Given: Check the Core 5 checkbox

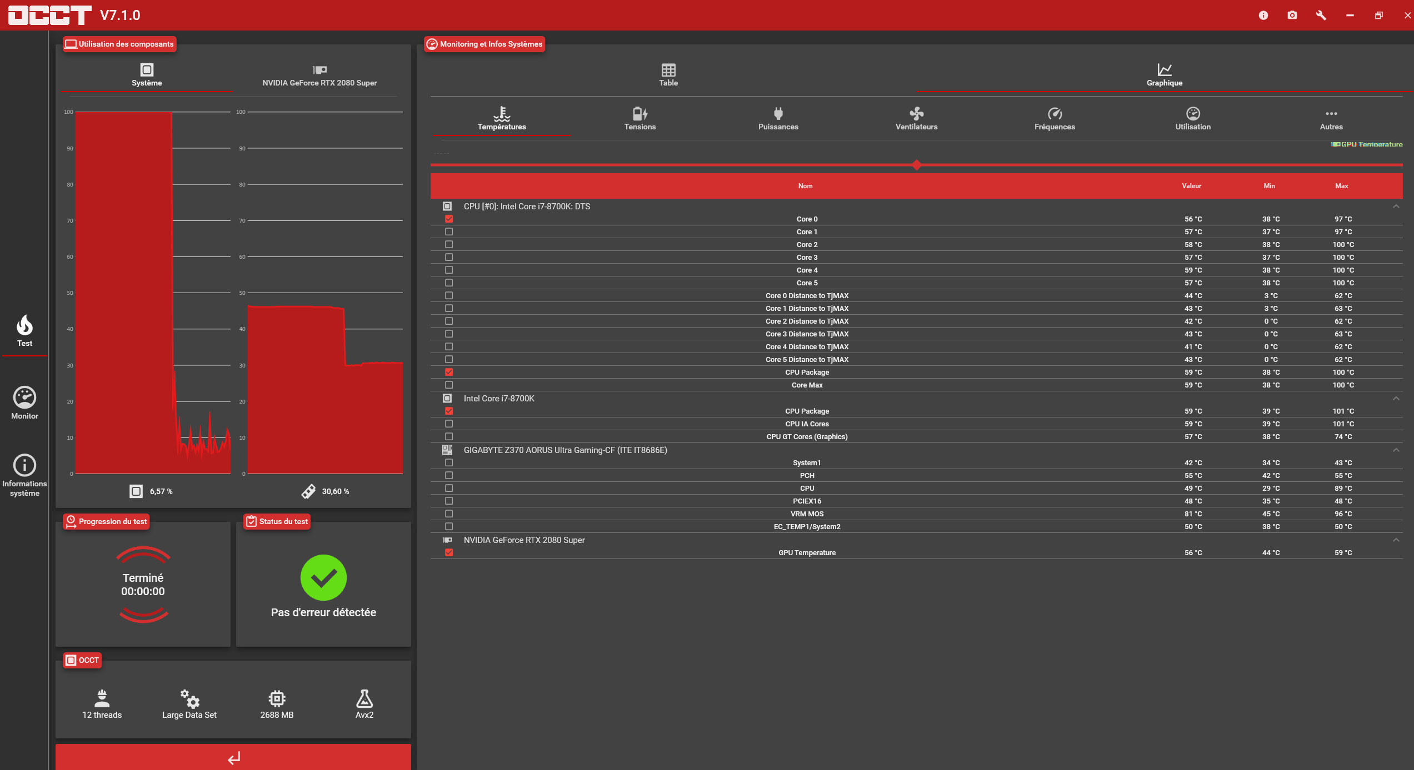Looking at the screenshot, I should [449, 283].
